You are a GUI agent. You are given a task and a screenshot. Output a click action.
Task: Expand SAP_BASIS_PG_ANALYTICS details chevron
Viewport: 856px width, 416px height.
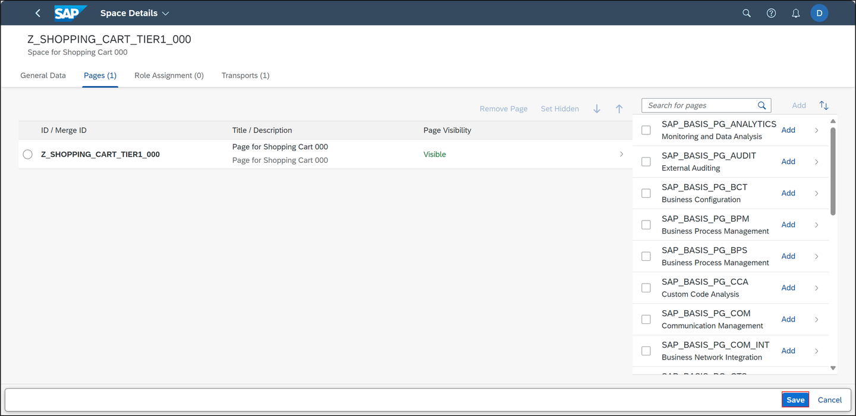tap(817, 130)
